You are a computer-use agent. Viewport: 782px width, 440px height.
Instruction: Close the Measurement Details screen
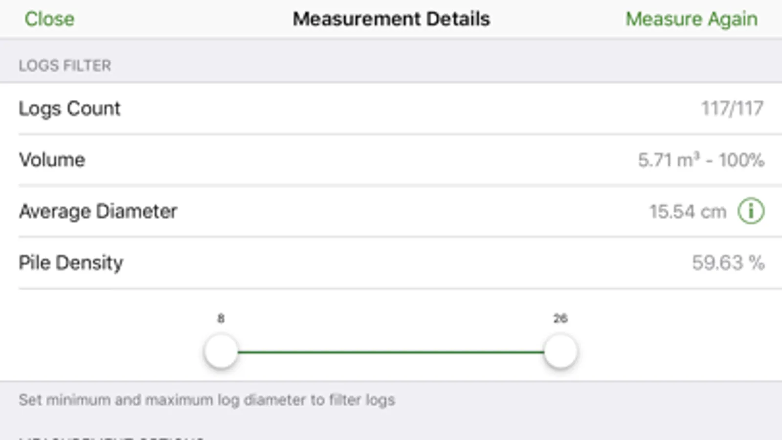click(49, 19)
